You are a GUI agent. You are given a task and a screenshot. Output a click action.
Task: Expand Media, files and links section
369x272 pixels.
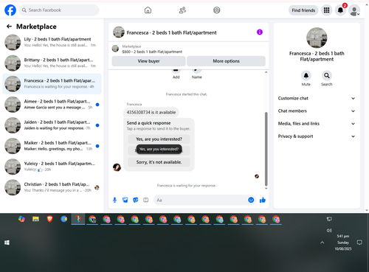(317, 124)
